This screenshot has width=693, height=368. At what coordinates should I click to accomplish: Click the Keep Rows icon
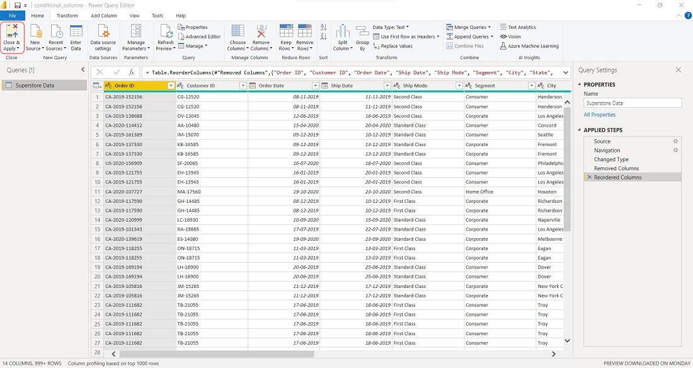pyautogui.click(x=286, y=31)
